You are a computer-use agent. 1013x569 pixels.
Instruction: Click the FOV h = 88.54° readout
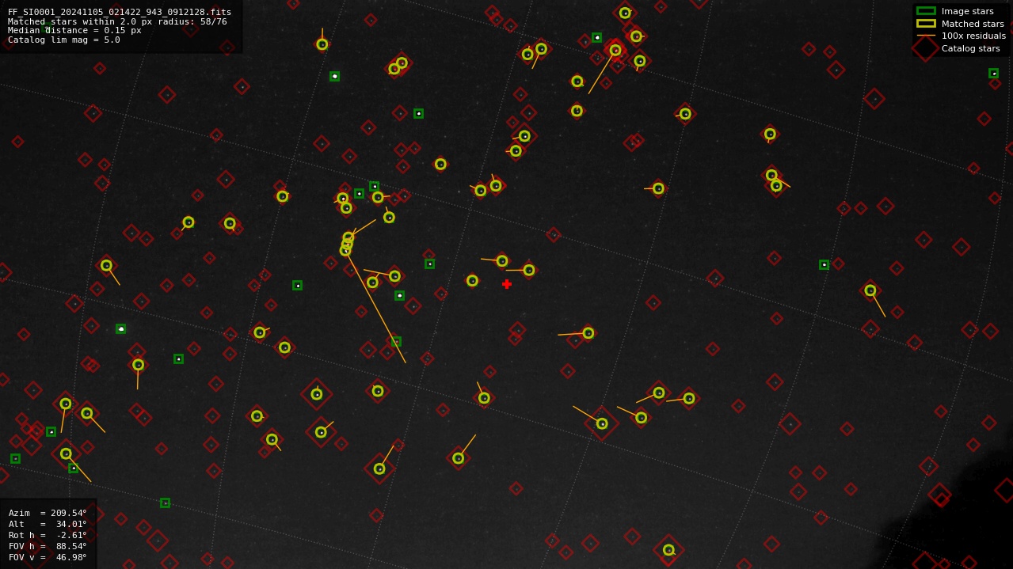coord(48,546)
